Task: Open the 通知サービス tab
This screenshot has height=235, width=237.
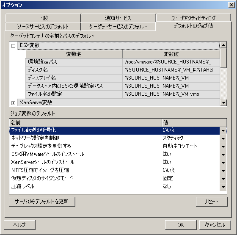Action: pos(118,18)
